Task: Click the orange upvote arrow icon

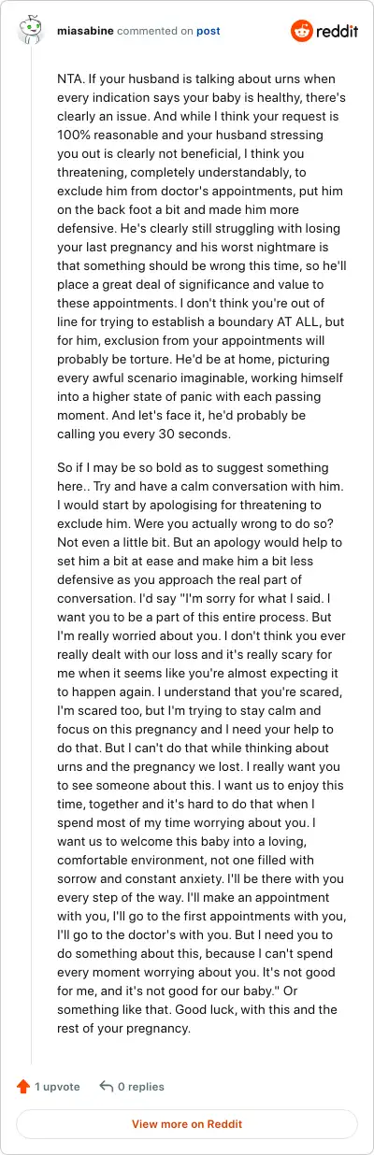Action: coord(23,1087)
